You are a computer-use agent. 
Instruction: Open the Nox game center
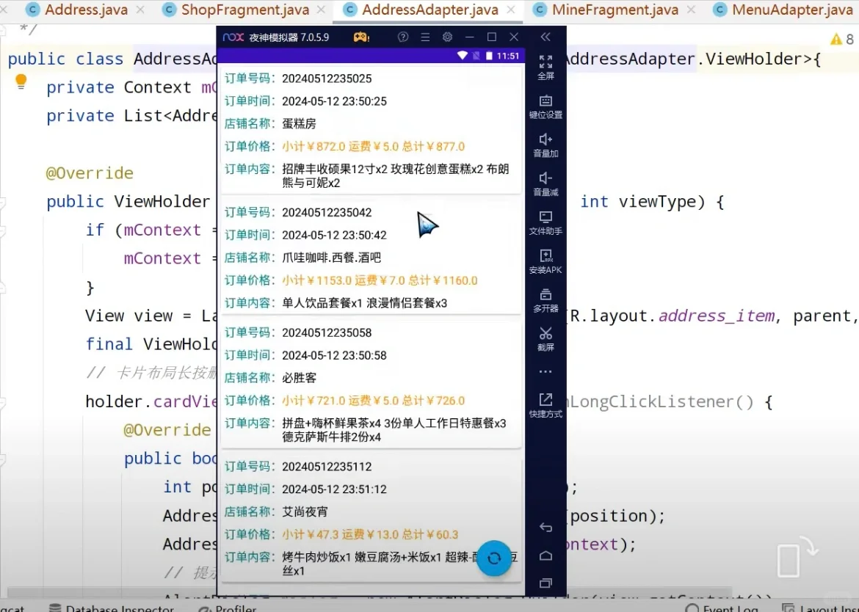pyautogui.click(x=361, y=37)
